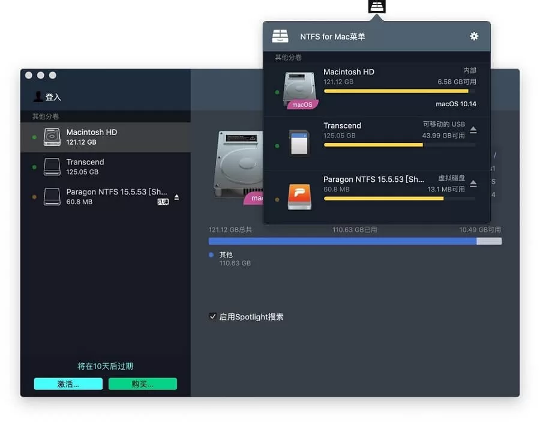The image size is (540, 422).
Task: Click the 购买... button
Action: click(x=143, y=384)
